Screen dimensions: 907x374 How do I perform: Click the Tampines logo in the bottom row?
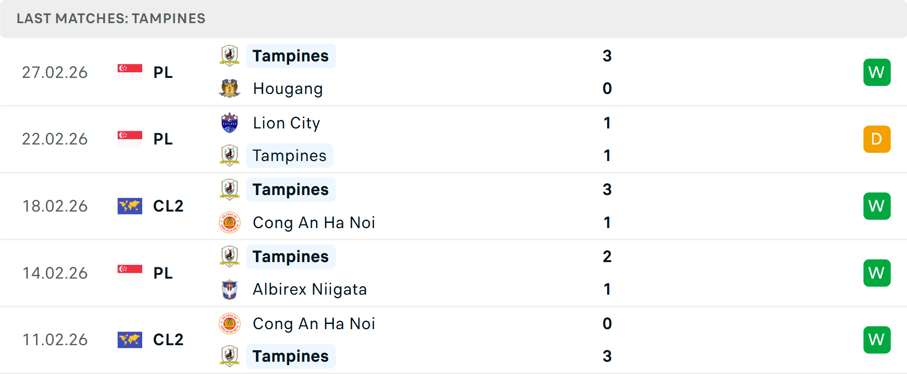[230, 357]
